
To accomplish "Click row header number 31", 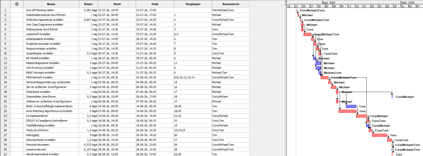I will 5,154.
